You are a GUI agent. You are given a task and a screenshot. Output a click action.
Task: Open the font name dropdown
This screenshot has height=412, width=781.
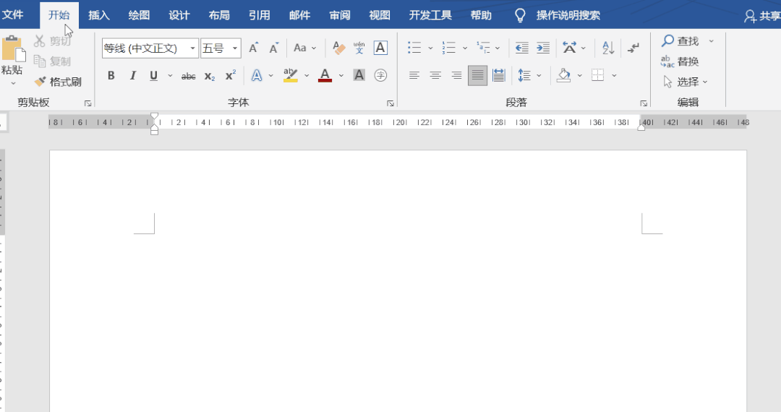point(193,48)
